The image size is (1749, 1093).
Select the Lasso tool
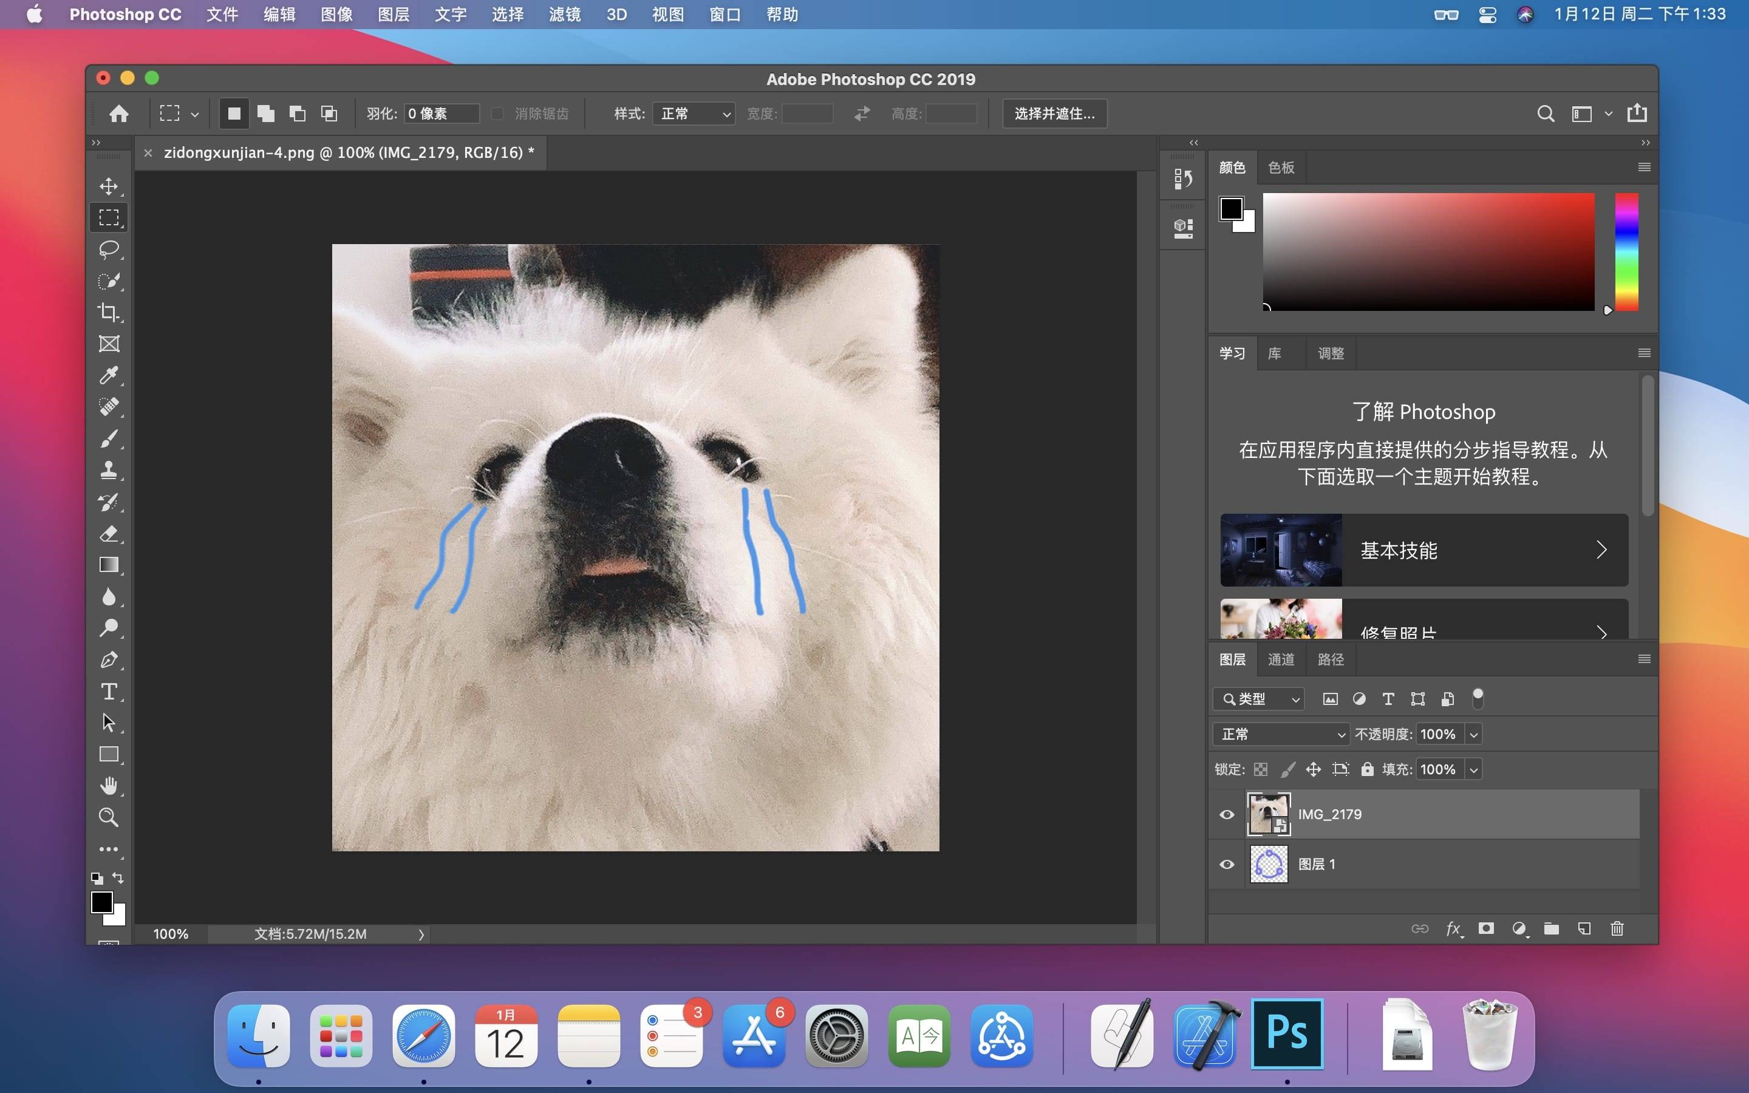click(x=109, y=250)
